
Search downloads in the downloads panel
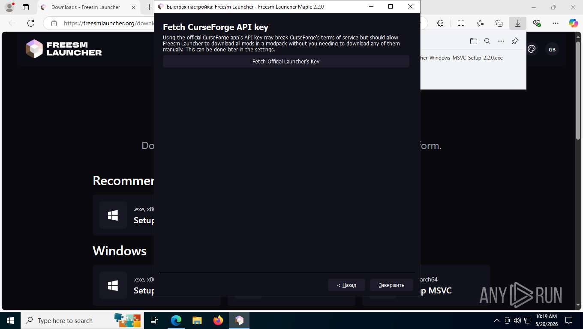point(487,41)
